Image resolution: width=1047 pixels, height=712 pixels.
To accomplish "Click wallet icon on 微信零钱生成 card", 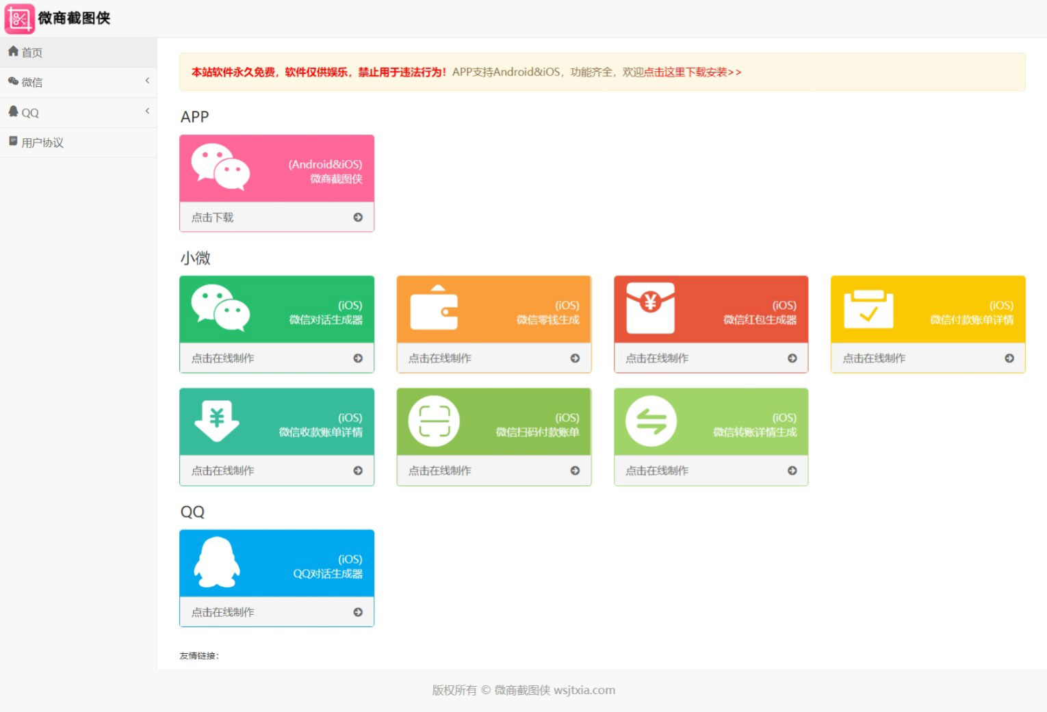I will [x=434, y=308].
